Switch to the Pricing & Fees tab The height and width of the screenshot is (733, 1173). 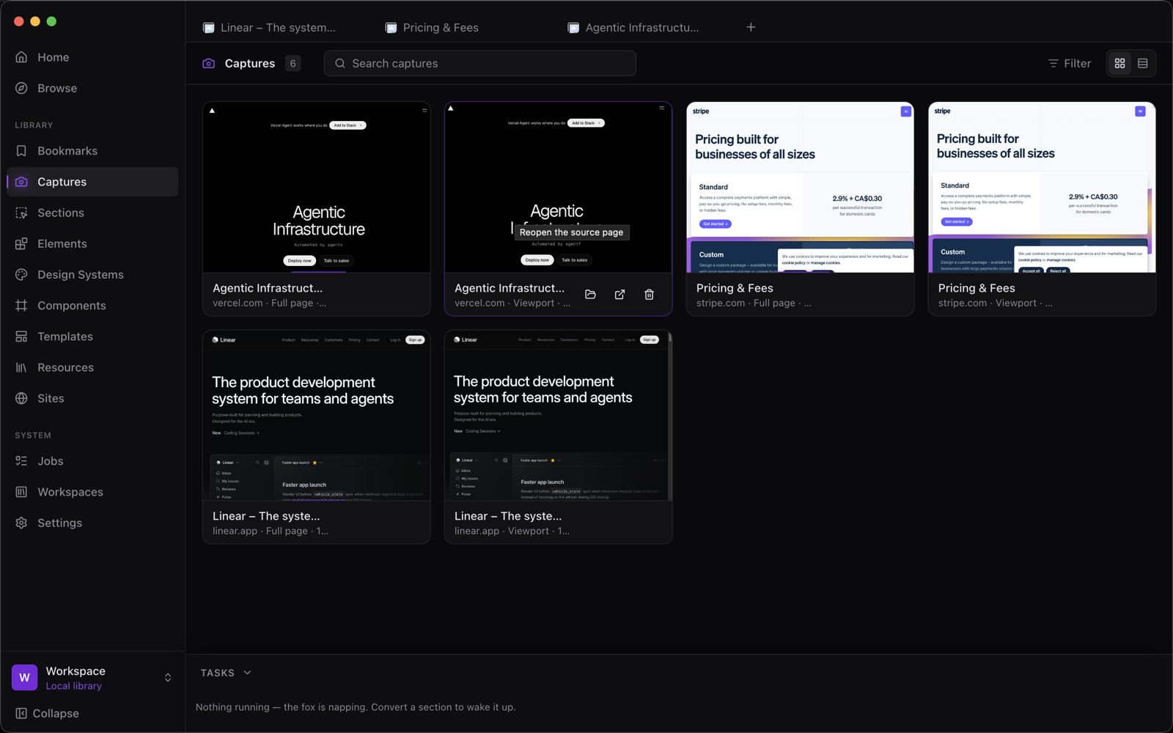tap(433, 28)
